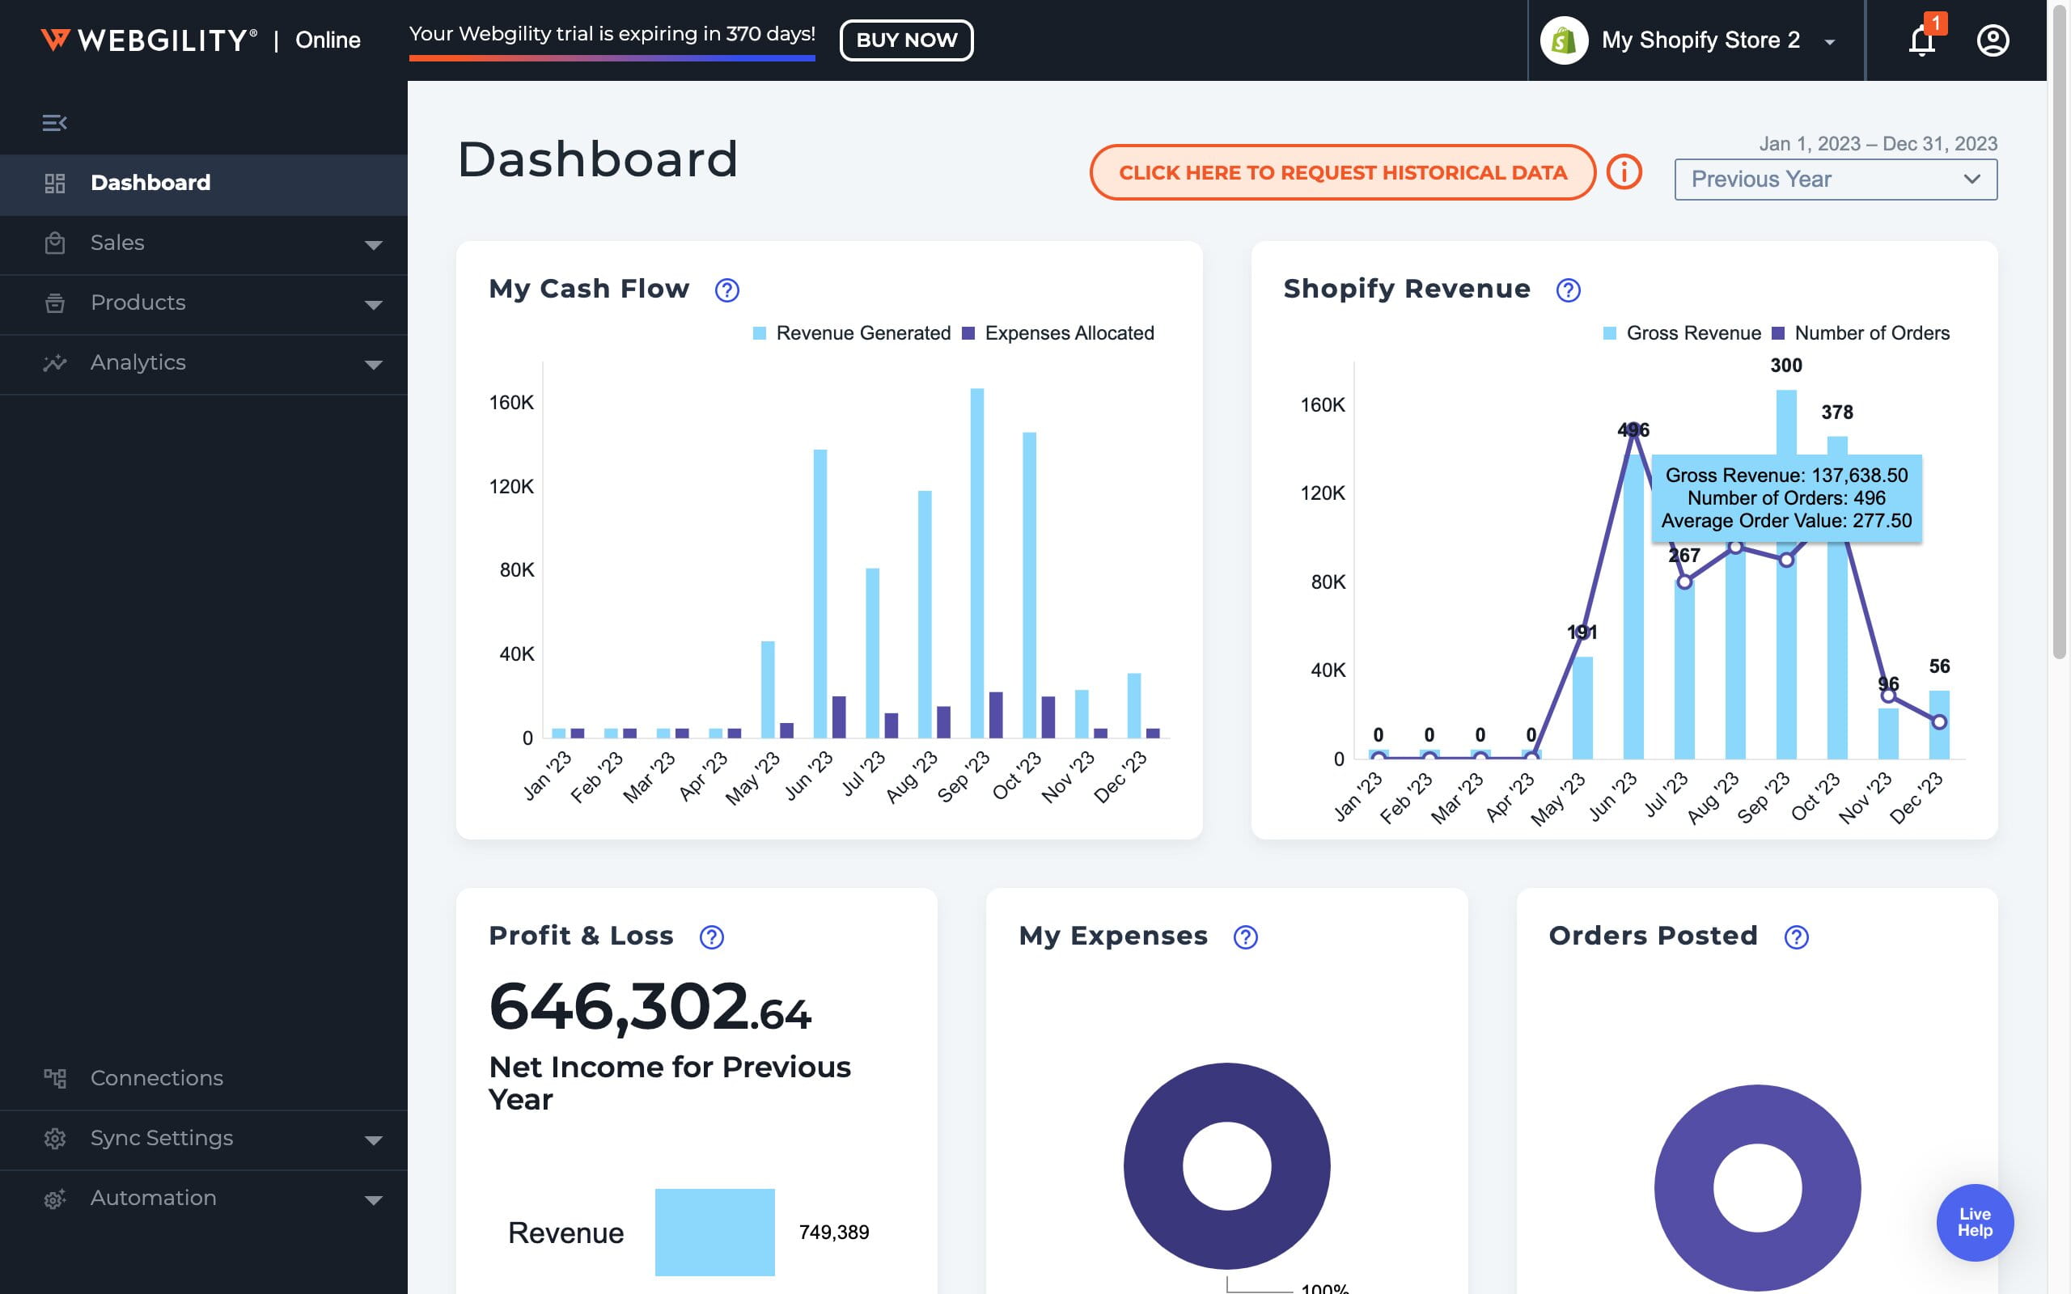Click the Connections icon
This screenshot has height=1294, width=2071.
tap(55, 1078)
